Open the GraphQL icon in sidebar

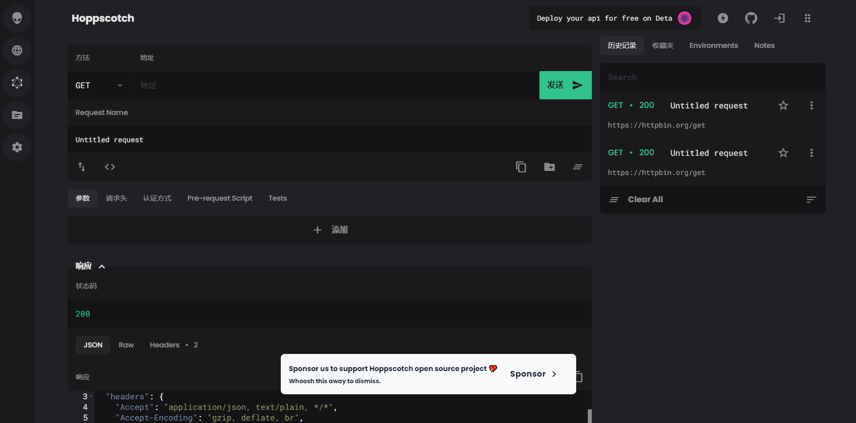point(17,83)
